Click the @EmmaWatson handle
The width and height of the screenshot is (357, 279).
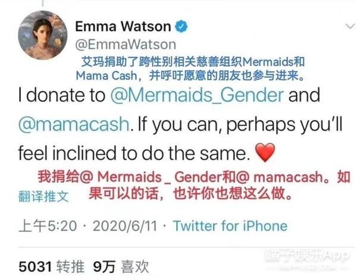(126, 45)
